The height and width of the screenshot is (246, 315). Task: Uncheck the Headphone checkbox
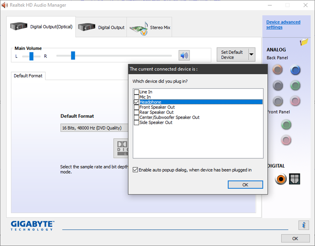pos(137,102)
